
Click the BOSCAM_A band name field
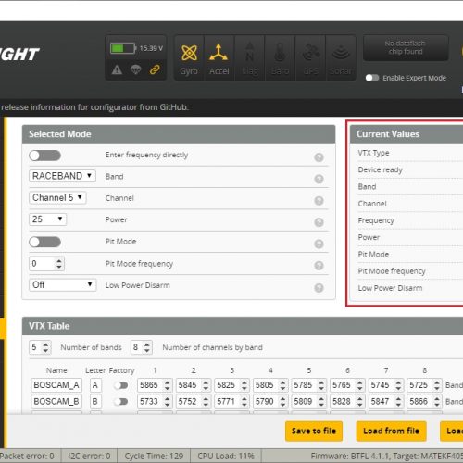tap(56, 385)
